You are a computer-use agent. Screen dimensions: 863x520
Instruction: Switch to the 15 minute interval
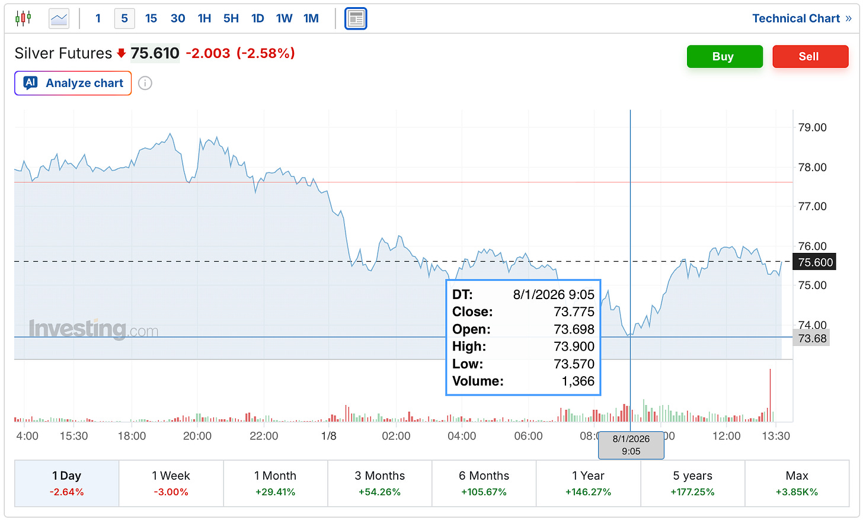(151, 18)
